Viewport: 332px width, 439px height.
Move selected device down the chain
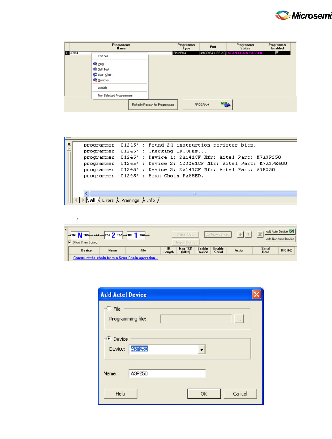[x=240, y=234]
